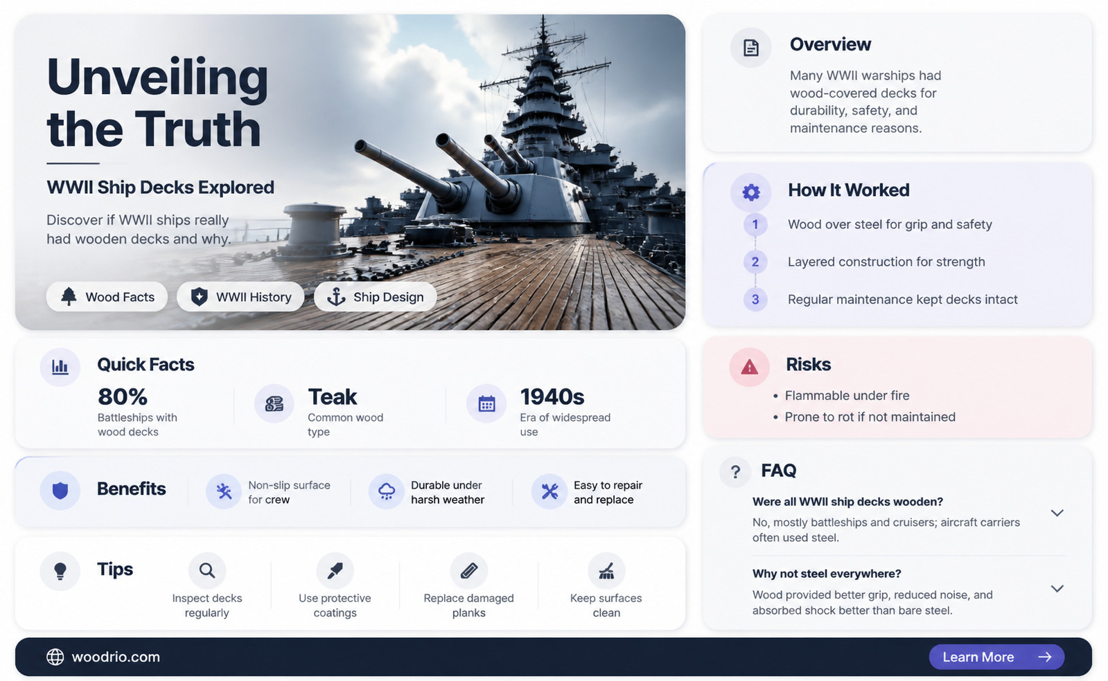Screen dimensions: 1108x681
Task: Click the 'WWII Ship Decks Explored' subtitle
Action: [160, 188]
